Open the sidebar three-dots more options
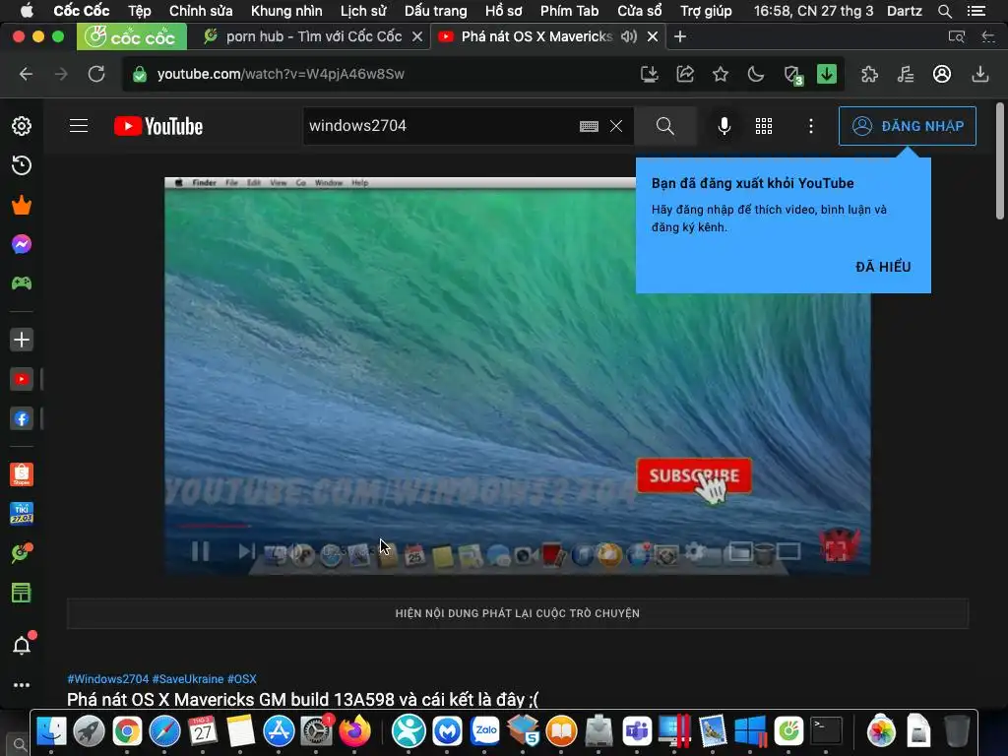 pos(22,685)
